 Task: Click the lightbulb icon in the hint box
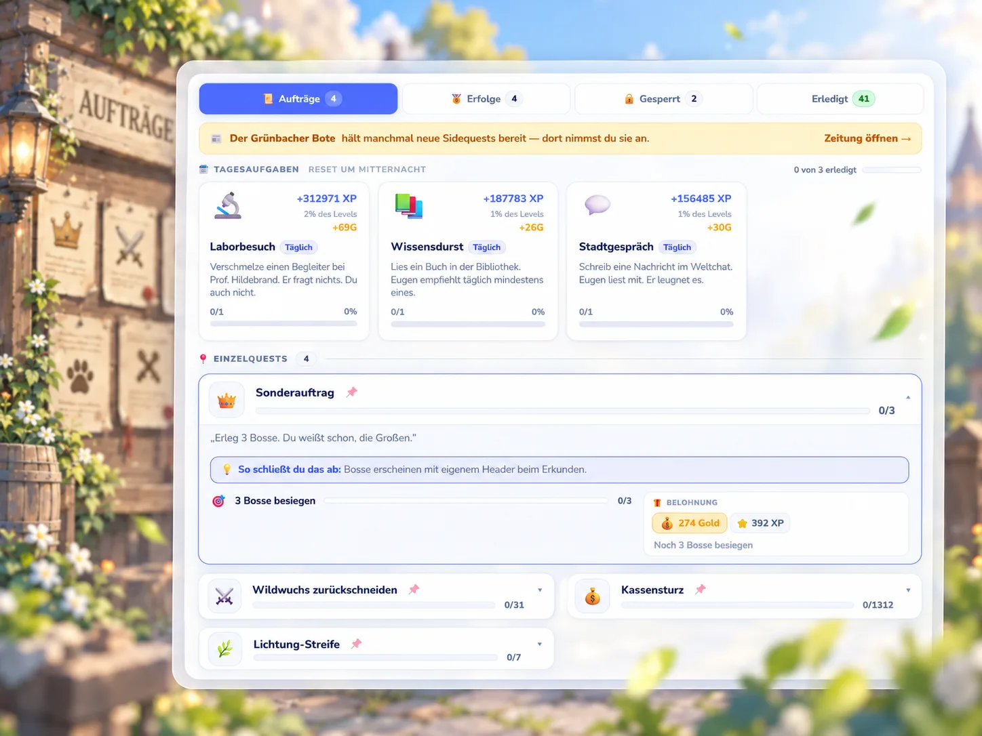click(227, 469)
